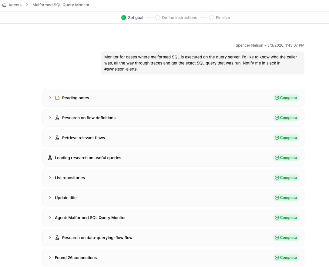Screen dimensions: 329x267
Task: Expand the Update title step
Action: pyautogui.click(x=50, y=198)
